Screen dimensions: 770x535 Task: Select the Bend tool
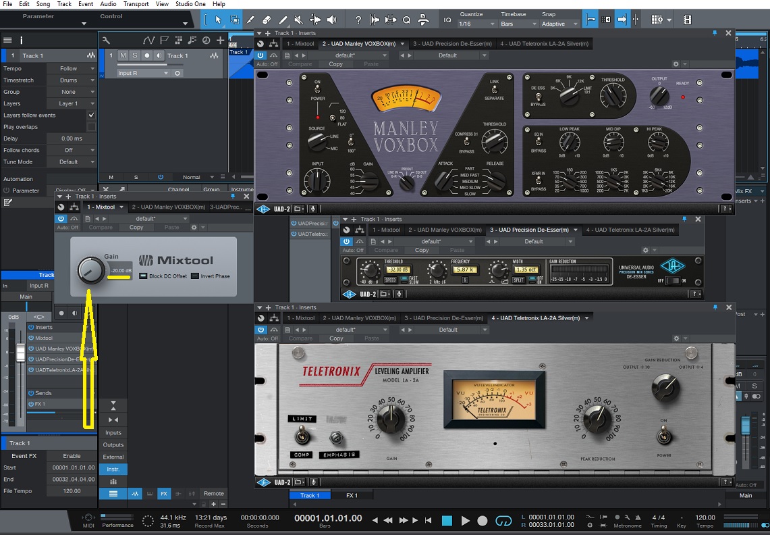point(315,20)
